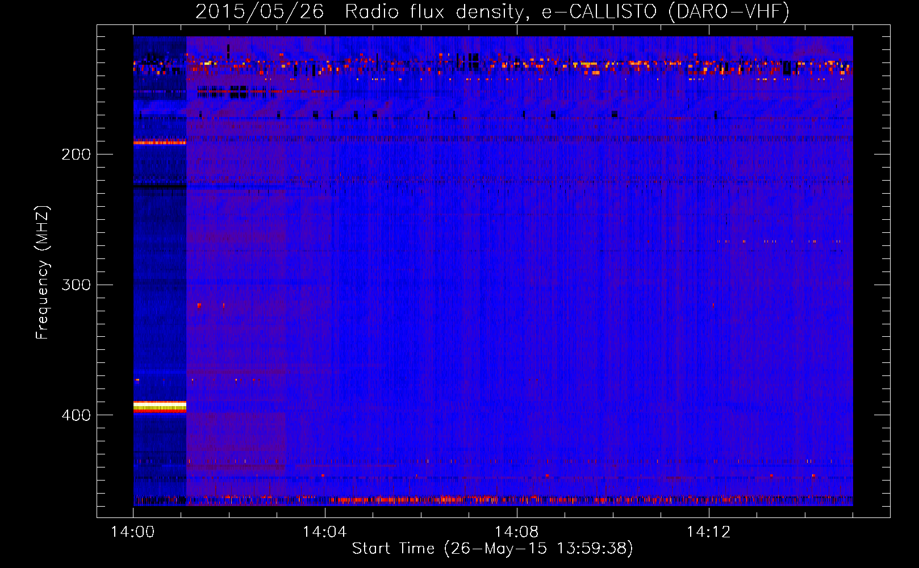
Task: Click the 14:04 time tick label
Action: coord(324,532)
